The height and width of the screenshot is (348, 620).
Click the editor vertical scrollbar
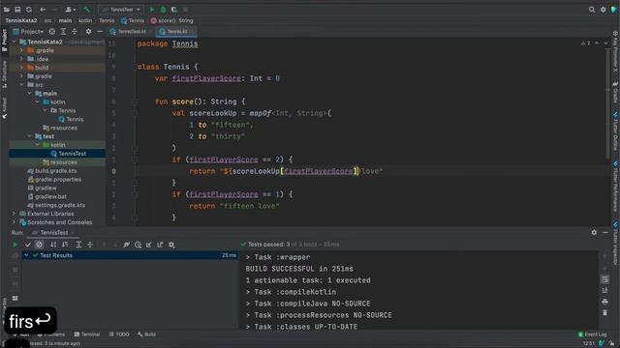607,102
